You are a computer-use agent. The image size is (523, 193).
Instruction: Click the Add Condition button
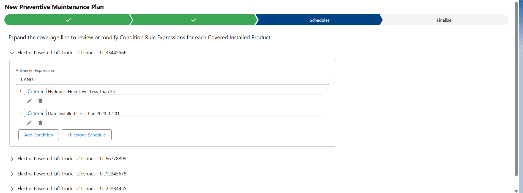(39, 135)
